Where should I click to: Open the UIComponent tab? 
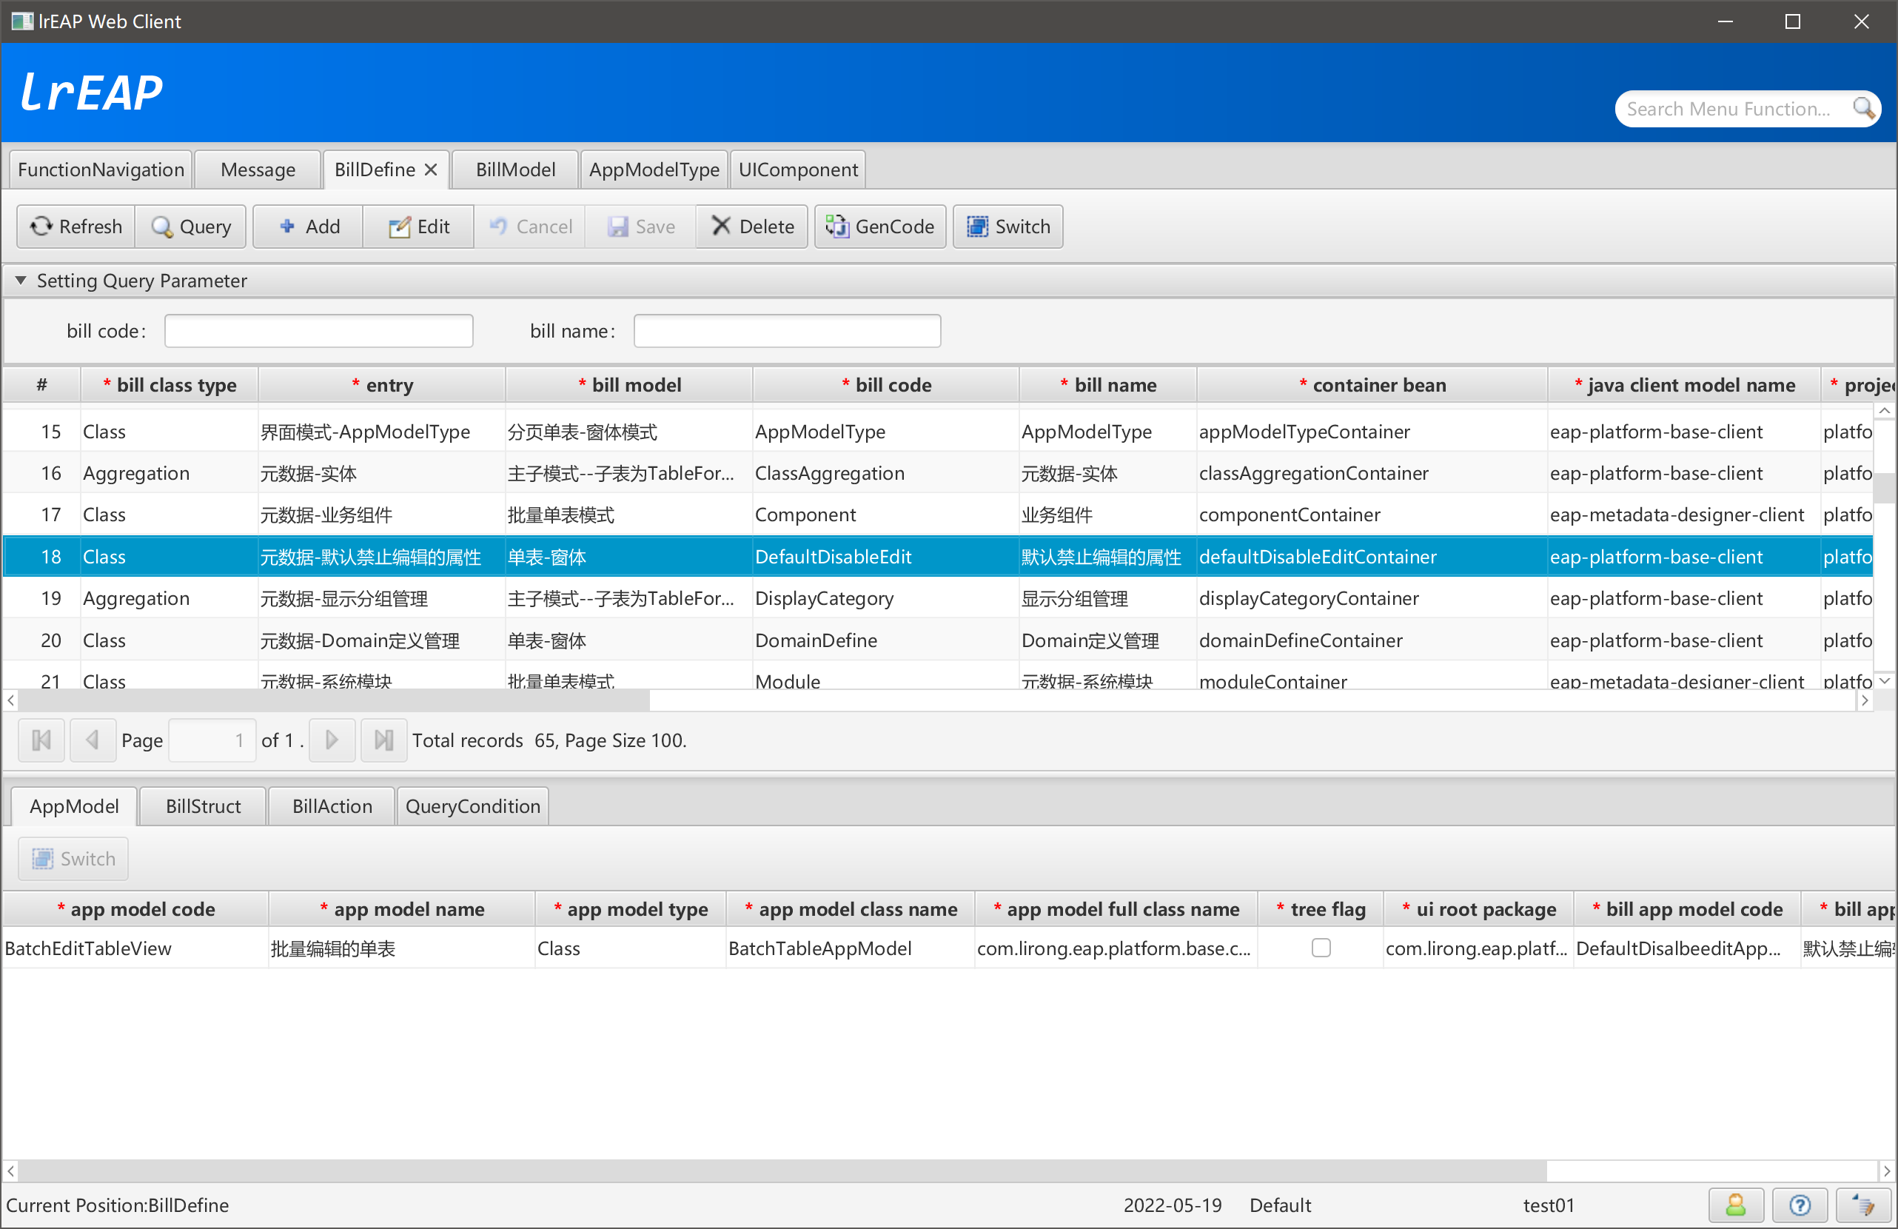[x=797, y=170]
